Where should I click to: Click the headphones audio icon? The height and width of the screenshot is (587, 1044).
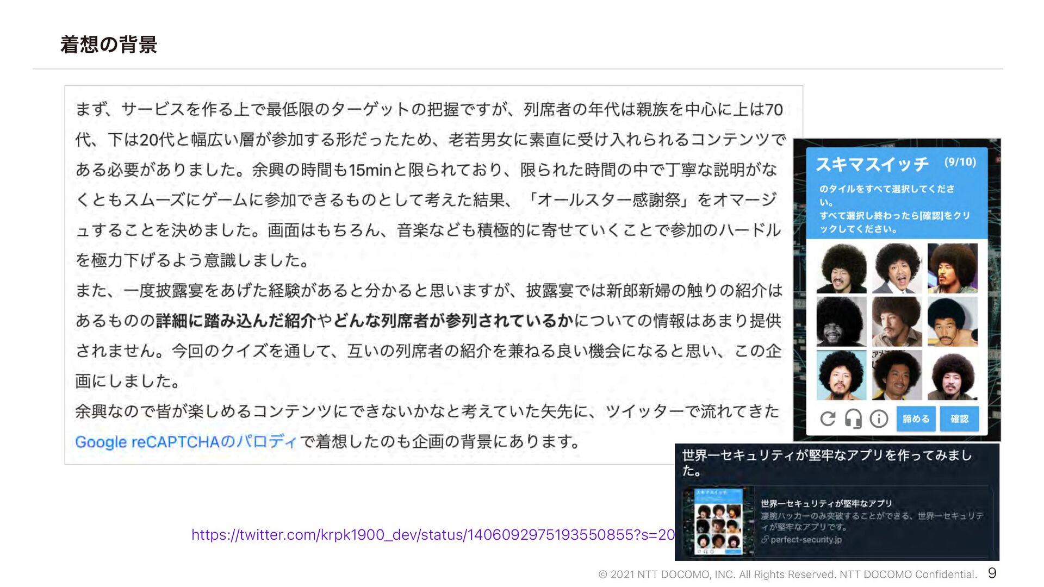coord(853,419)
